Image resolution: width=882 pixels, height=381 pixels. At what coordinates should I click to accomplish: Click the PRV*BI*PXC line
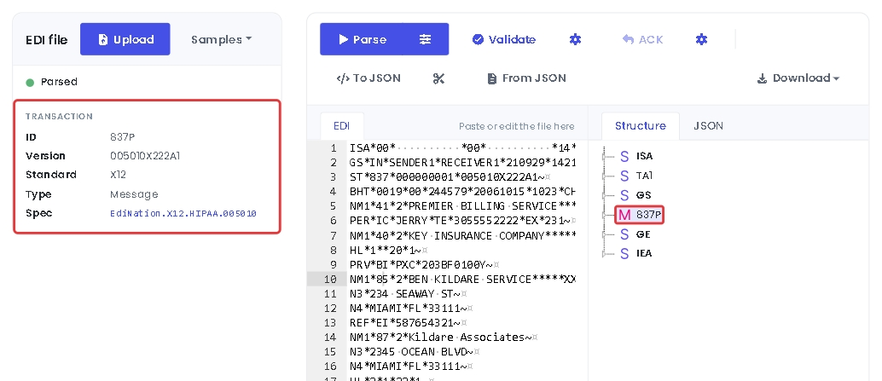(x=425, y=265)
